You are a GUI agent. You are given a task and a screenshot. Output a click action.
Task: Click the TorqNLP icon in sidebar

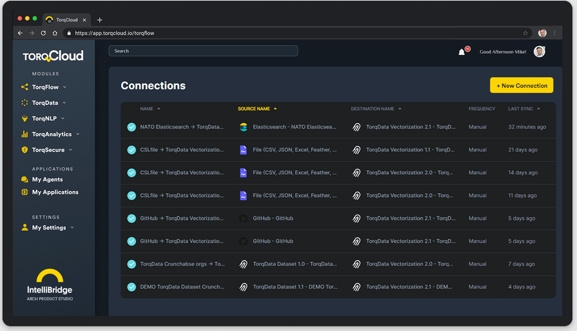pyautogui.click(x=25, y=118)
